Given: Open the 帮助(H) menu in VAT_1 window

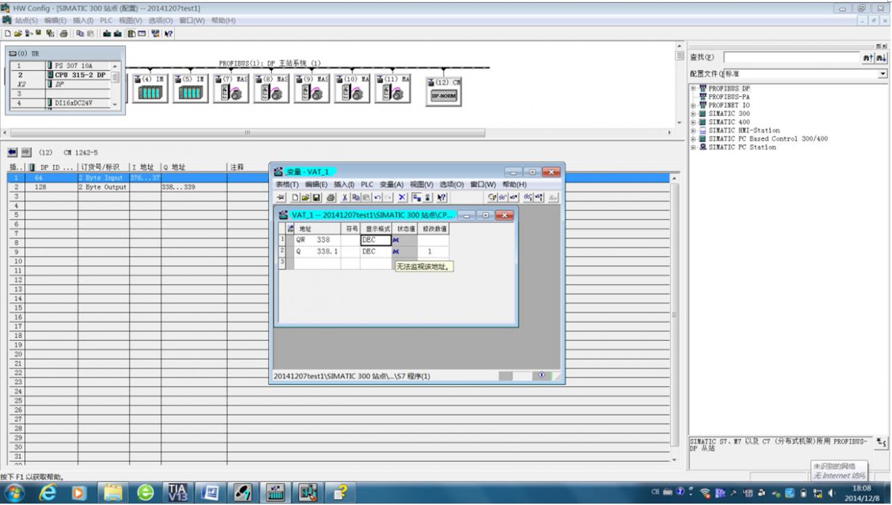Looking at the screenshot, I should pos(514,185).
